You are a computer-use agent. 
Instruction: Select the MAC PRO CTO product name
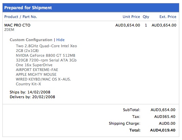click(x=17, y=25)
